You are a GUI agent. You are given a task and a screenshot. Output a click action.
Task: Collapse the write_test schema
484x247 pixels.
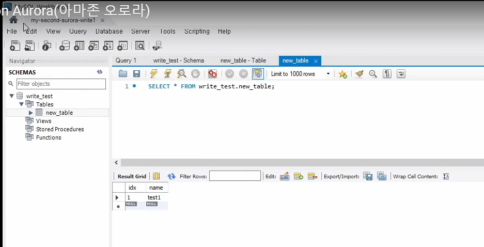pos(11,96)
